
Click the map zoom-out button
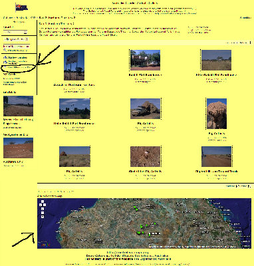[x=43, y=217]
